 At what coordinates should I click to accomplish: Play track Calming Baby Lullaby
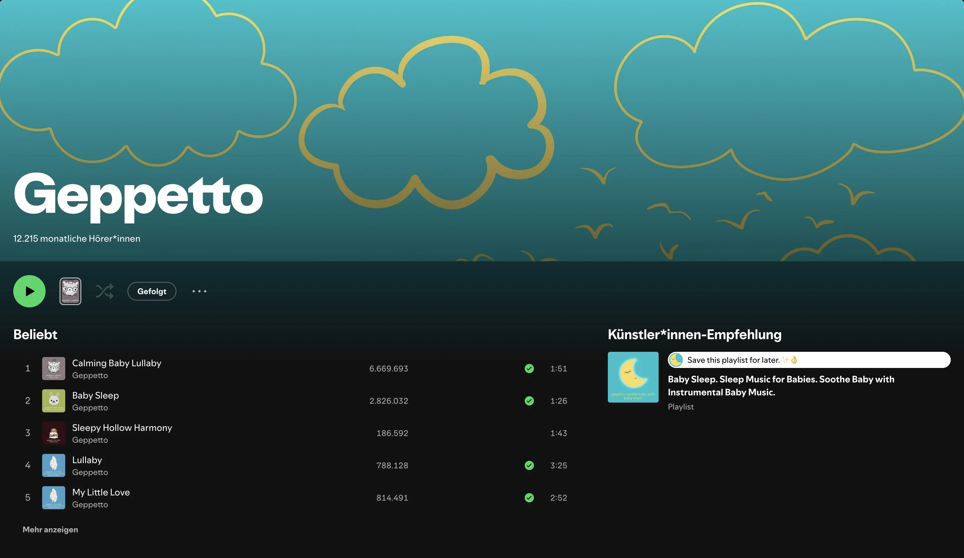click(x=117, y=363)
